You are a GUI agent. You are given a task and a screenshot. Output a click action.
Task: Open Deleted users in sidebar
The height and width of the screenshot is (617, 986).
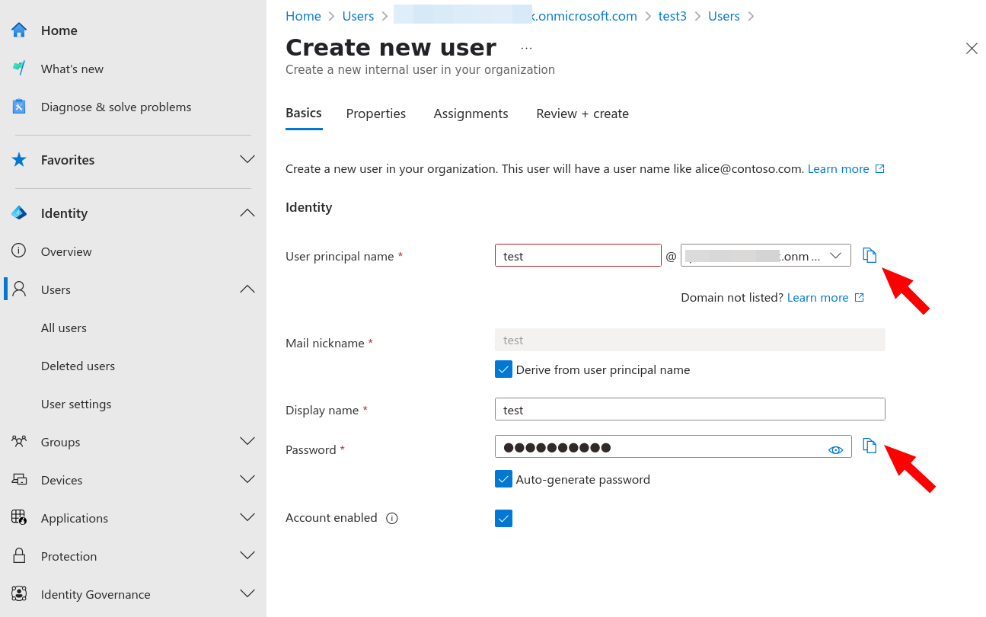78,366
